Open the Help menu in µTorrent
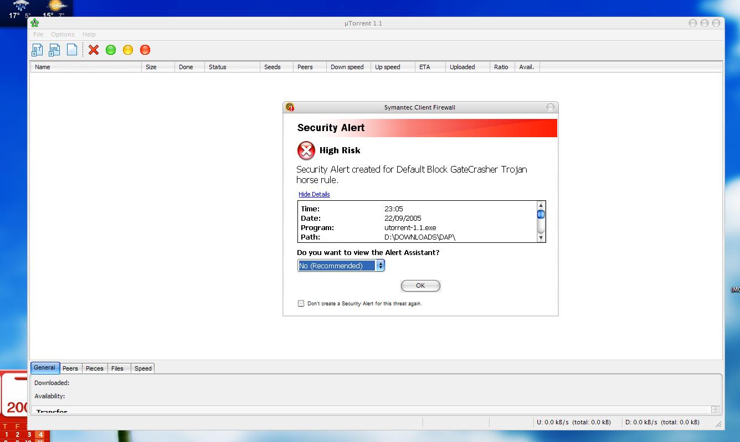740x442 pixels. (x=89, y=34)
